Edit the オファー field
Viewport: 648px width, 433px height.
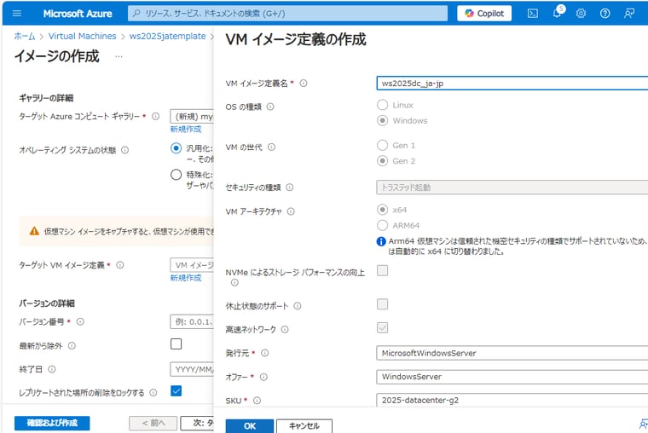[512, 377]
